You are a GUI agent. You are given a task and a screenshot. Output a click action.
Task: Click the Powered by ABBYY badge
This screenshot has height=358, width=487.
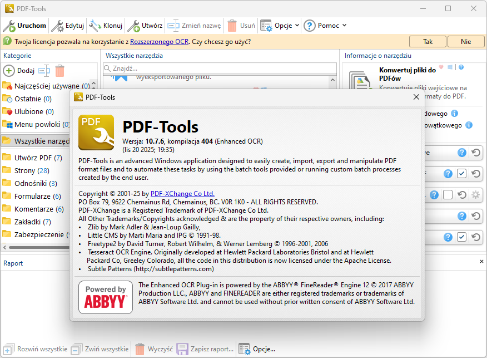coord(106,297)
